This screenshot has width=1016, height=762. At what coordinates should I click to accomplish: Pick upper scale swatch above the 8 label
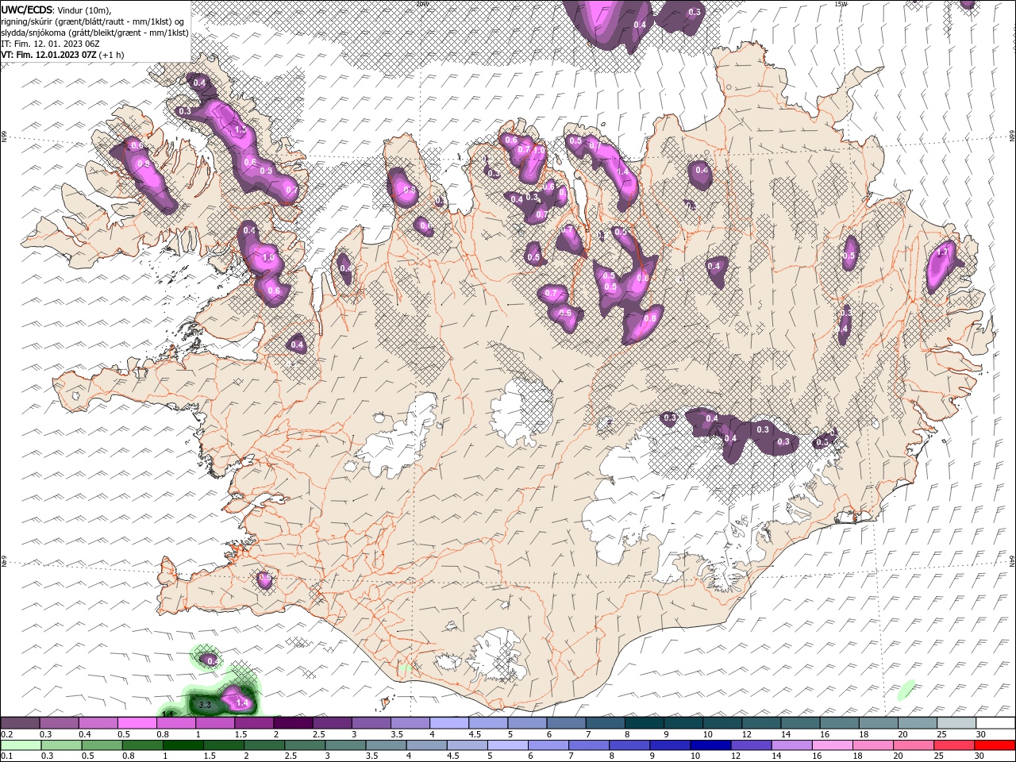pos(644,723)
